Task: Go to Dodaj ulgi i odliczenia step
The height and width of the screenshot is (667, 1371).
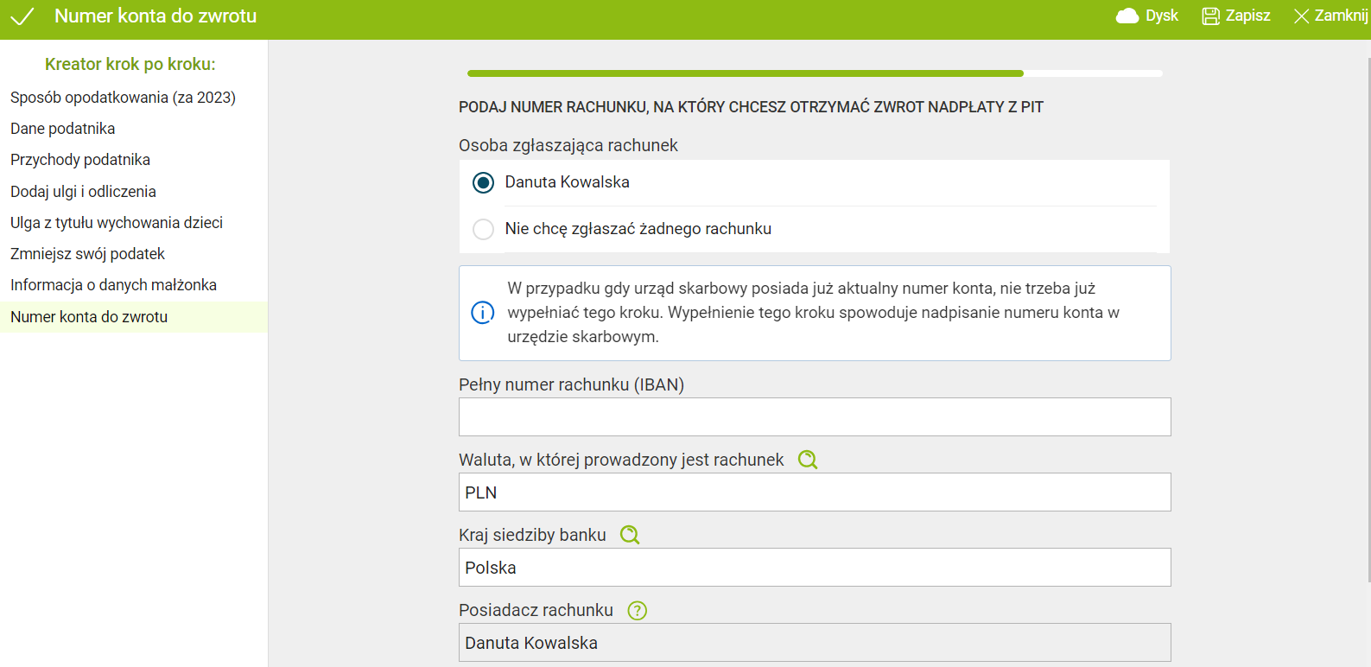Action: (83, 192)
